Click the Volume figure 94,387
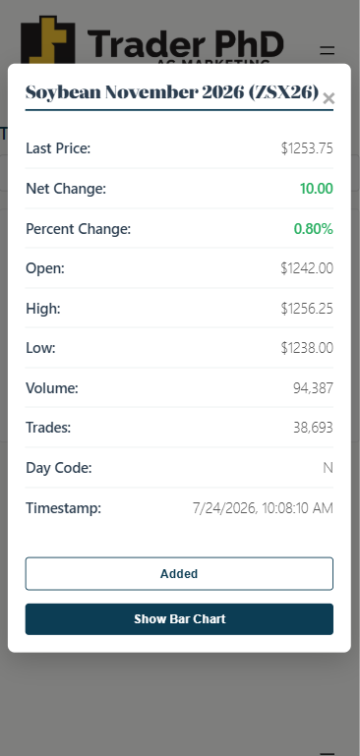Screen dimensions: 360x756 (x=313, y=387)
